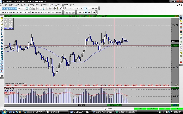Viewport: 183px width, 114px height.
Task: Click the home icon in toolbar
Action: [67, 13]
